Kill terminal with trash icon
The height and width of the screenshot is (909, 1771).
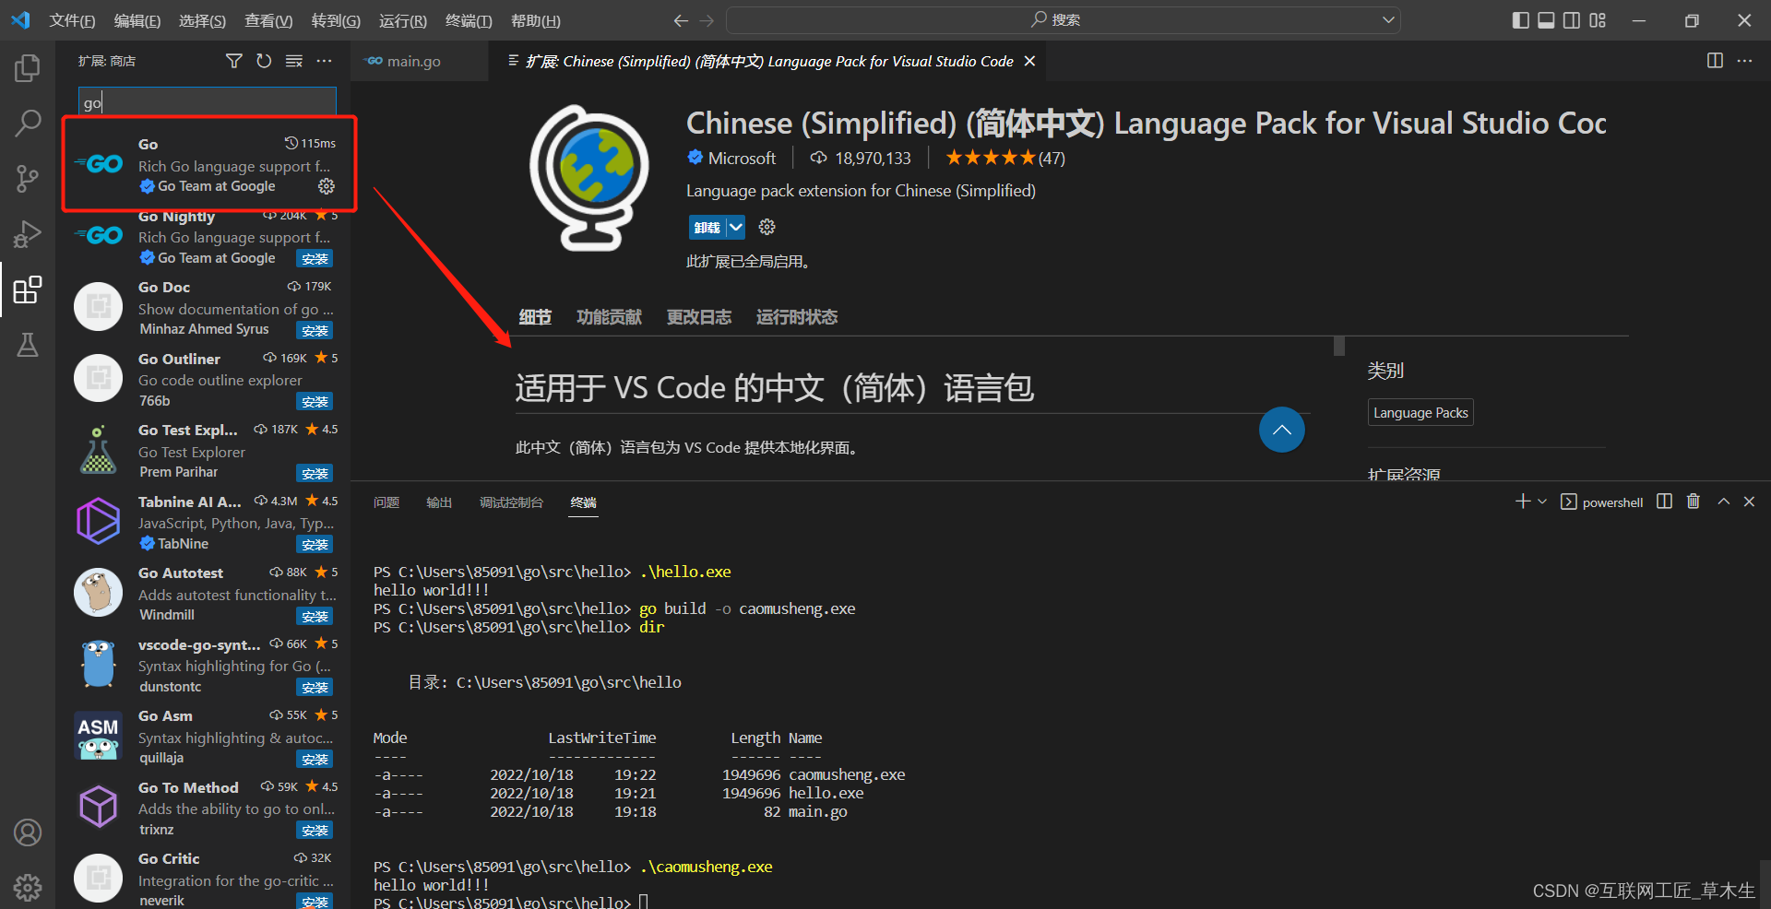coord(1694,502)
